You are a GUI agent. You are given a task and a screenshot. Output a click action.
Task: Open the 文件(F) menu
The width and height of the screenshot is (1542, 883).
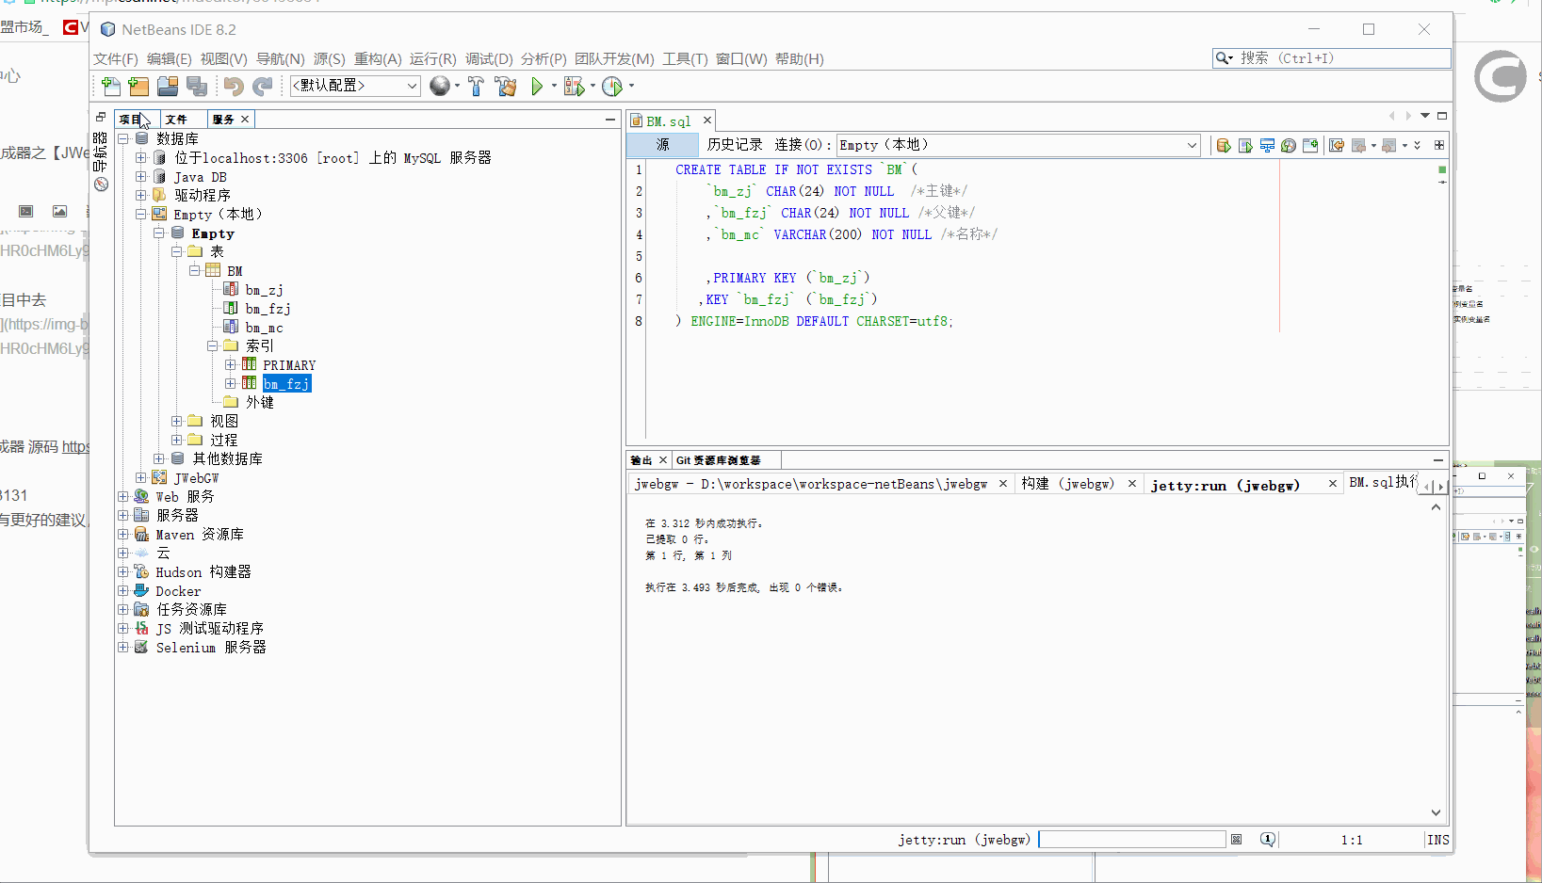coord(115,58)
